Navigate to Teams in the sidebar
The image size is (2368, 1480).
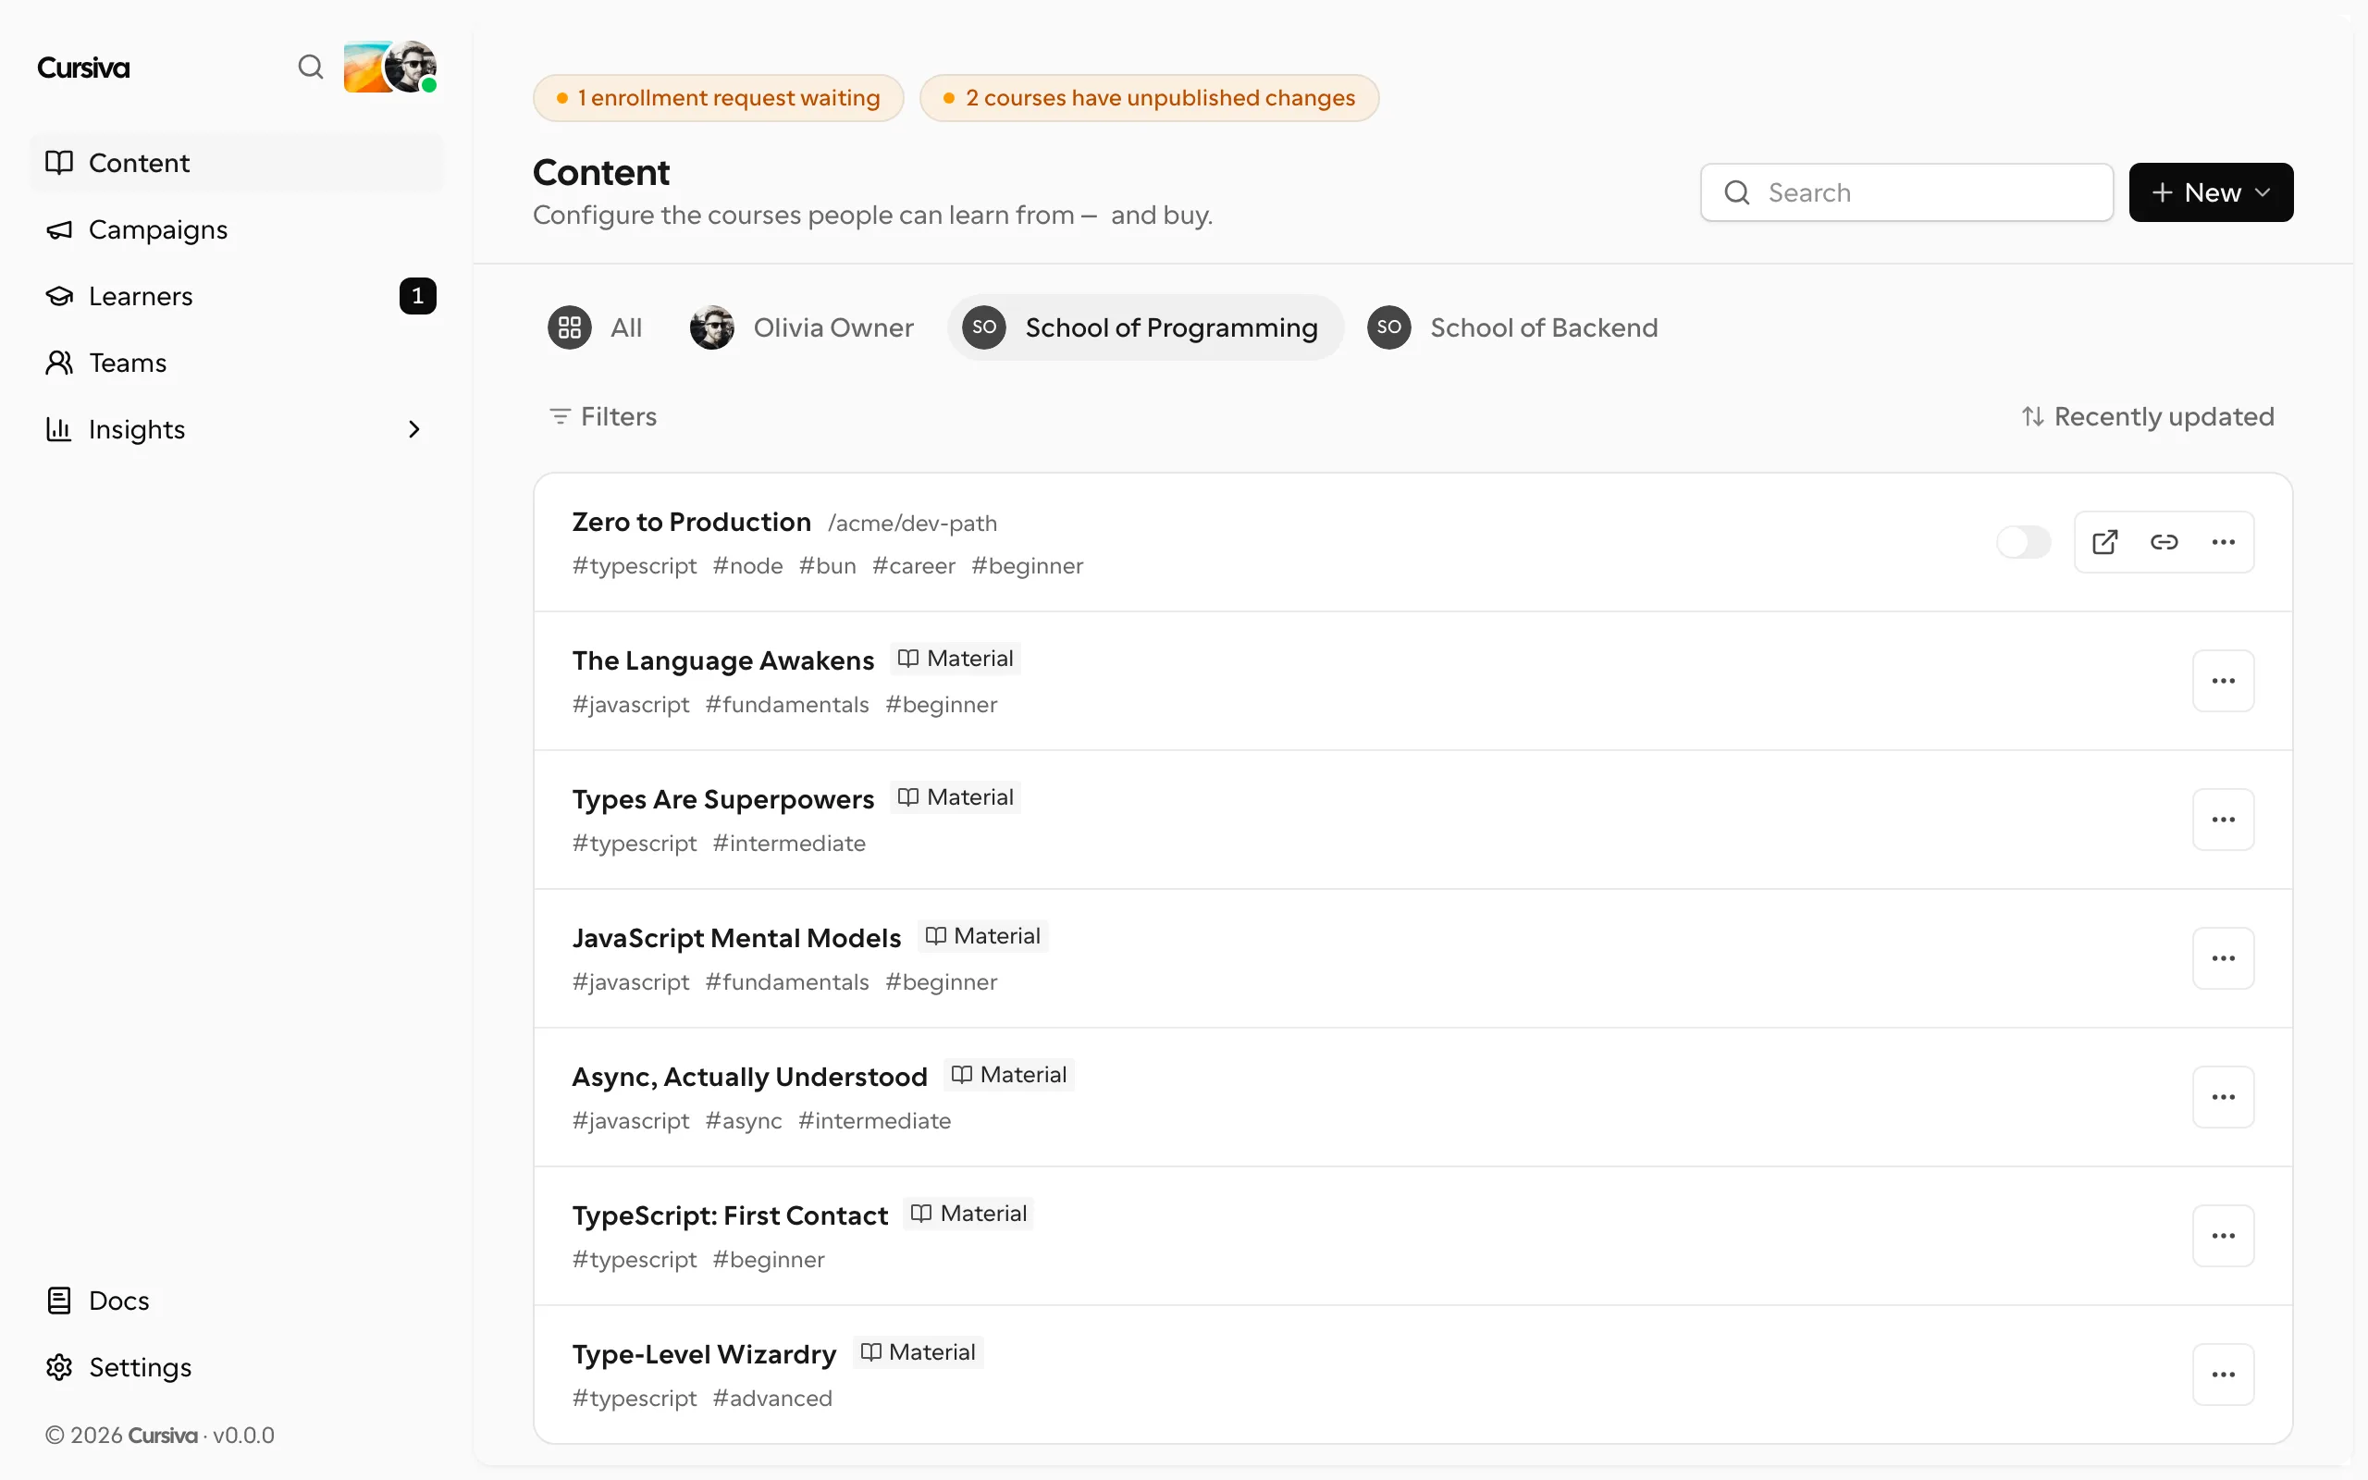click(x=237, y=363)
